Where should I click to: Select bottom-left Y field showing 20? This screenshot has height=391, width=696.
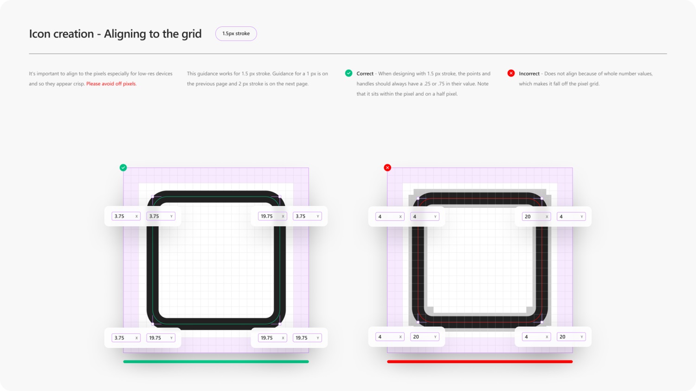[x=425, y=337]
